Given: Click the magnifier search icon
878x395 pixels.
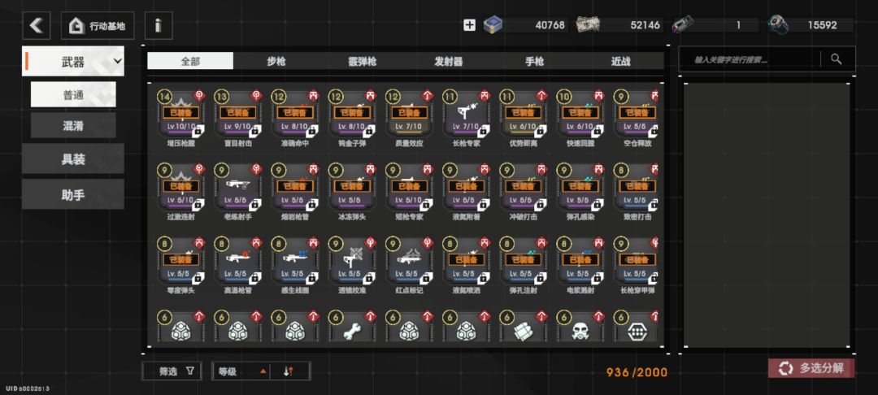Looking at the screenshot, I should click(x=836, y=59).
